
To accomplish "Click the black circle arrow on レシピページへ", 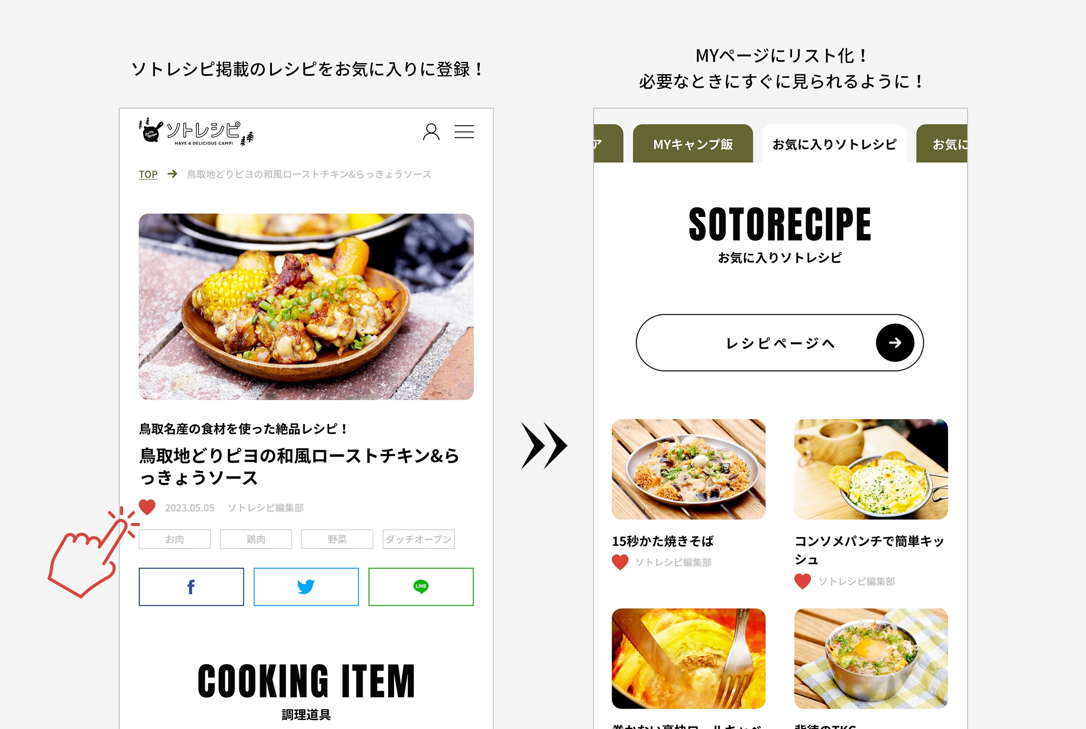I will pyautogui.click(x=895, y=342).
